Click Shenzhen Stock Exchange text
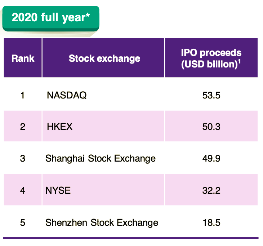This screenshot has width=263, height=246. click(102, 223)
